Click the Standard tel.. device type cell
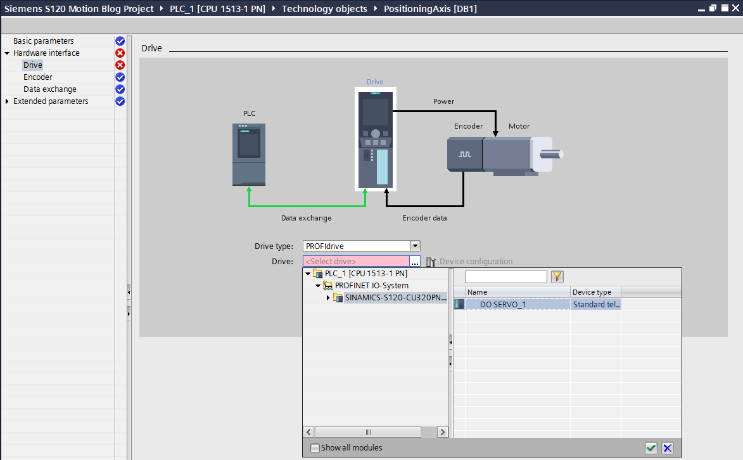743x460 pixels. tap(596, 305)
